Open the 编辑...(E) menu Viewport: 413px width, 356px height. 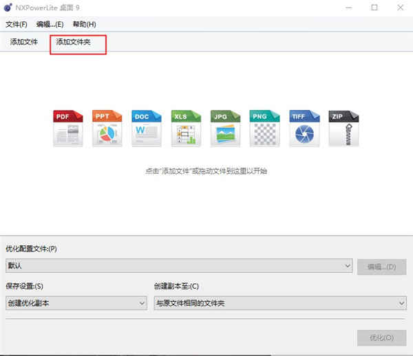pyautogui.click(x=50, y=24)
